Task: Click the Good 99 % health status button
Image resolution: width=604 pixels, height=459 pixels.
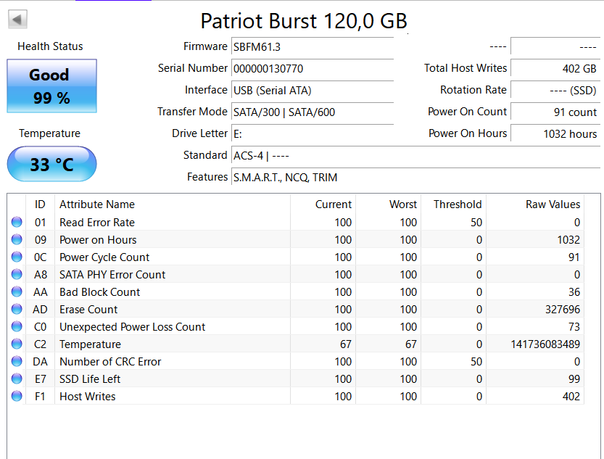Action: [51, 86]
